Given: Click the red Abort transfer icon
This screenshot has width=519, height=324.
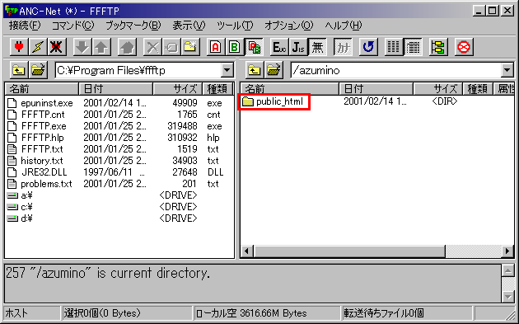Looking at the screenshot, I should 464,47.
